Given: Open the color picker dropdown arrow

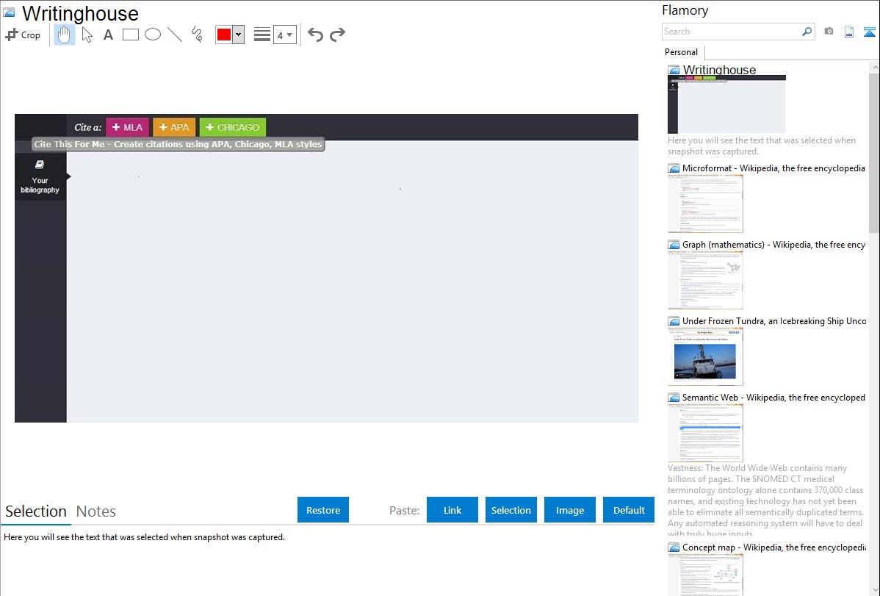Looking at the screenshot, I should click(x=238, y=35).
